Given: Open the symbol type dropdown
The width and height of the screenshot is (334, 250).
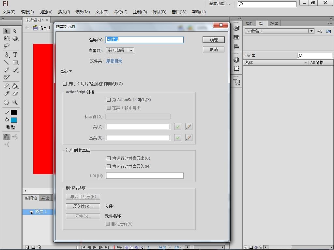Looking at the screenshot, I should click(x=120, y=50).
